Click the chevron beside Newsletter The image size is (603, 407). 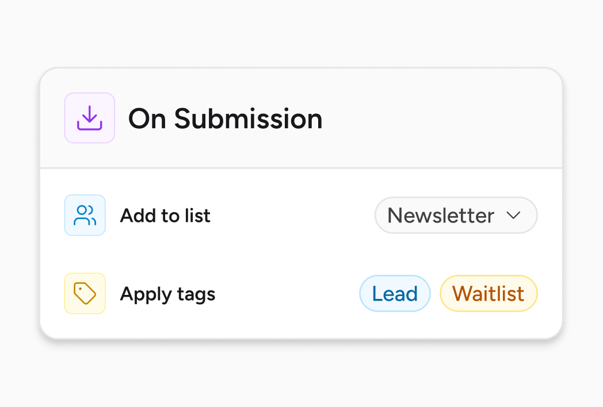pos(514,215)
